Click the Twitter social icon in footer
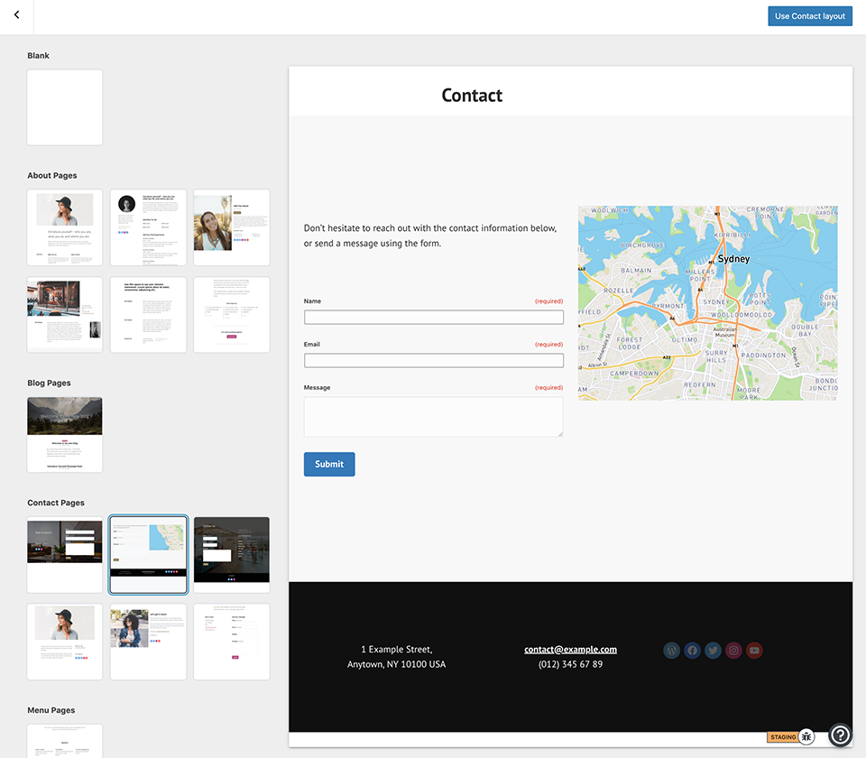Viewport: 866px width, 758px height. [x=713, y=651]
